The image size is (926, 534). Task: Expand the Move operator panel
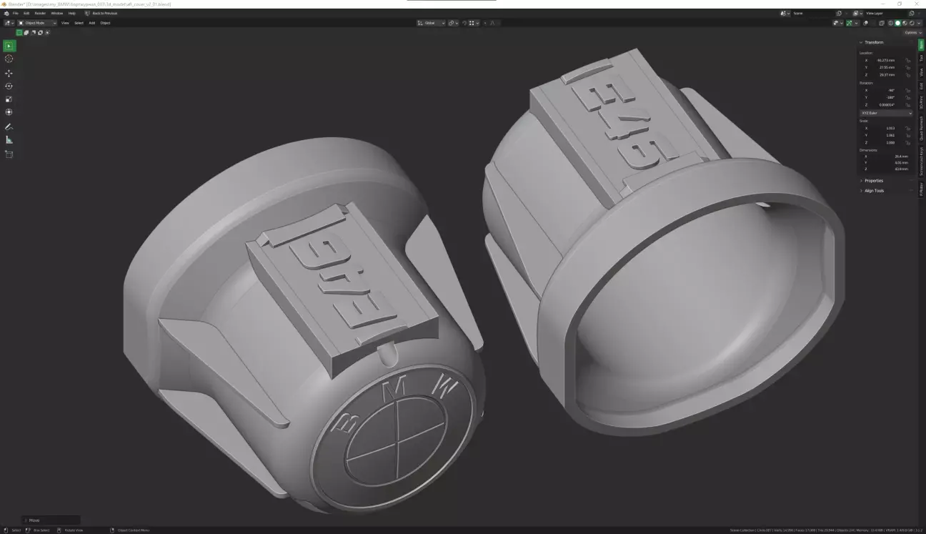click(51, 520)
